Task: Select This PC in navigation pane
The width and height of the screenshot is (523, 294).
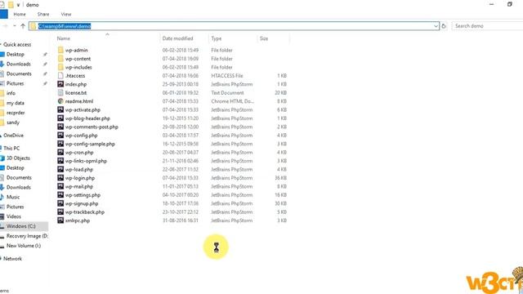Action: point(11,149)
